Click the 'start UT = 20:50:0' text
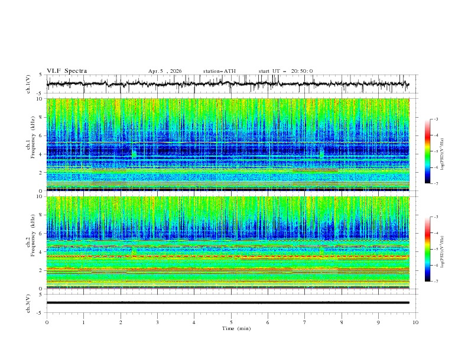This screenshot has width=468, height=362. click(x=285, y=71)
